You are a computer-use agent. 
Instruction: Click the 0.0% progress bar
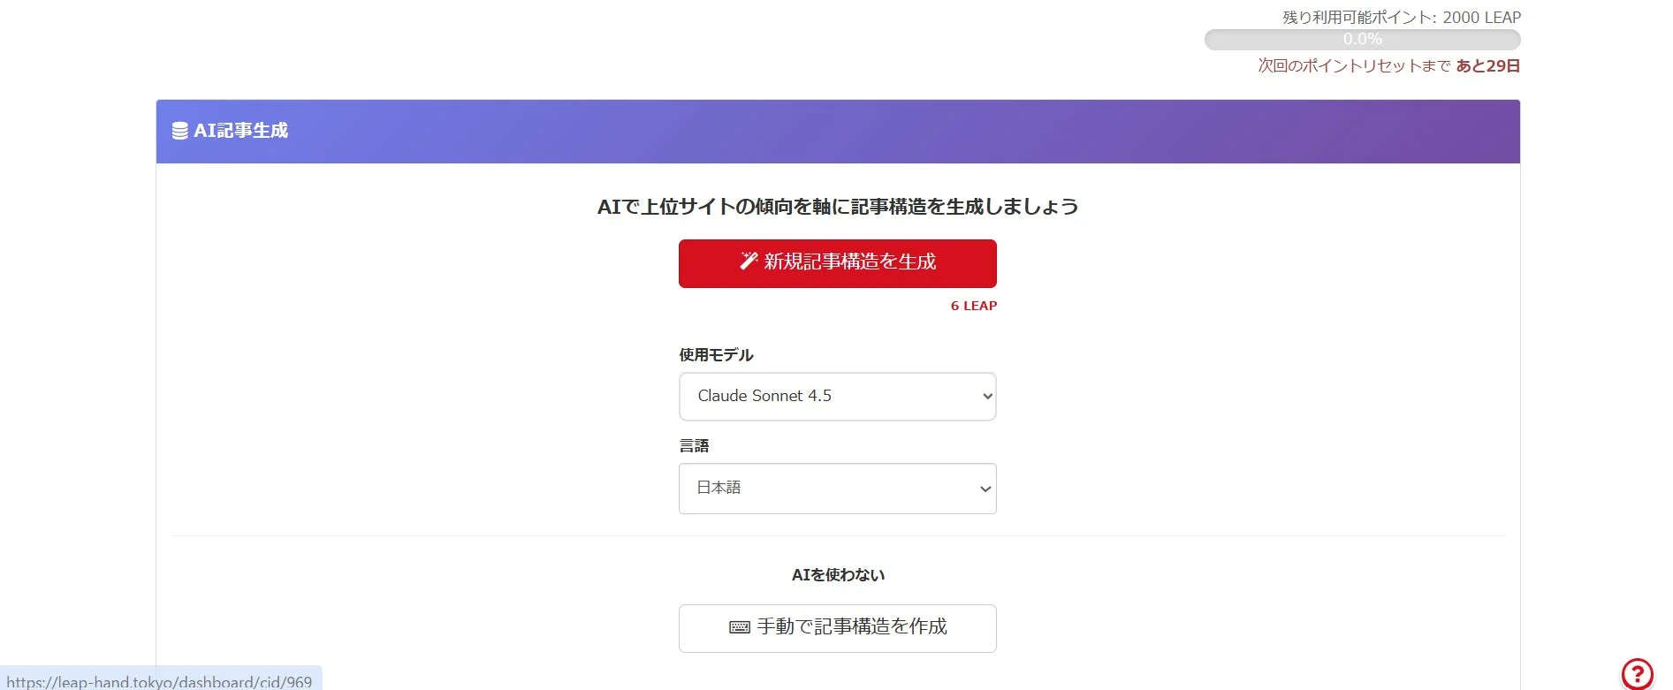pyautogui.click(x=1361, y=39)
